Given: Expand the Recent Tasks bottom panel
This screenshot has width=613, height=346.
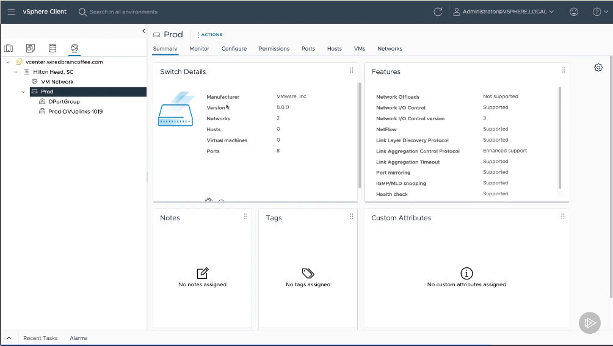Looking at the screenshot, I should [x=9, y=338].
